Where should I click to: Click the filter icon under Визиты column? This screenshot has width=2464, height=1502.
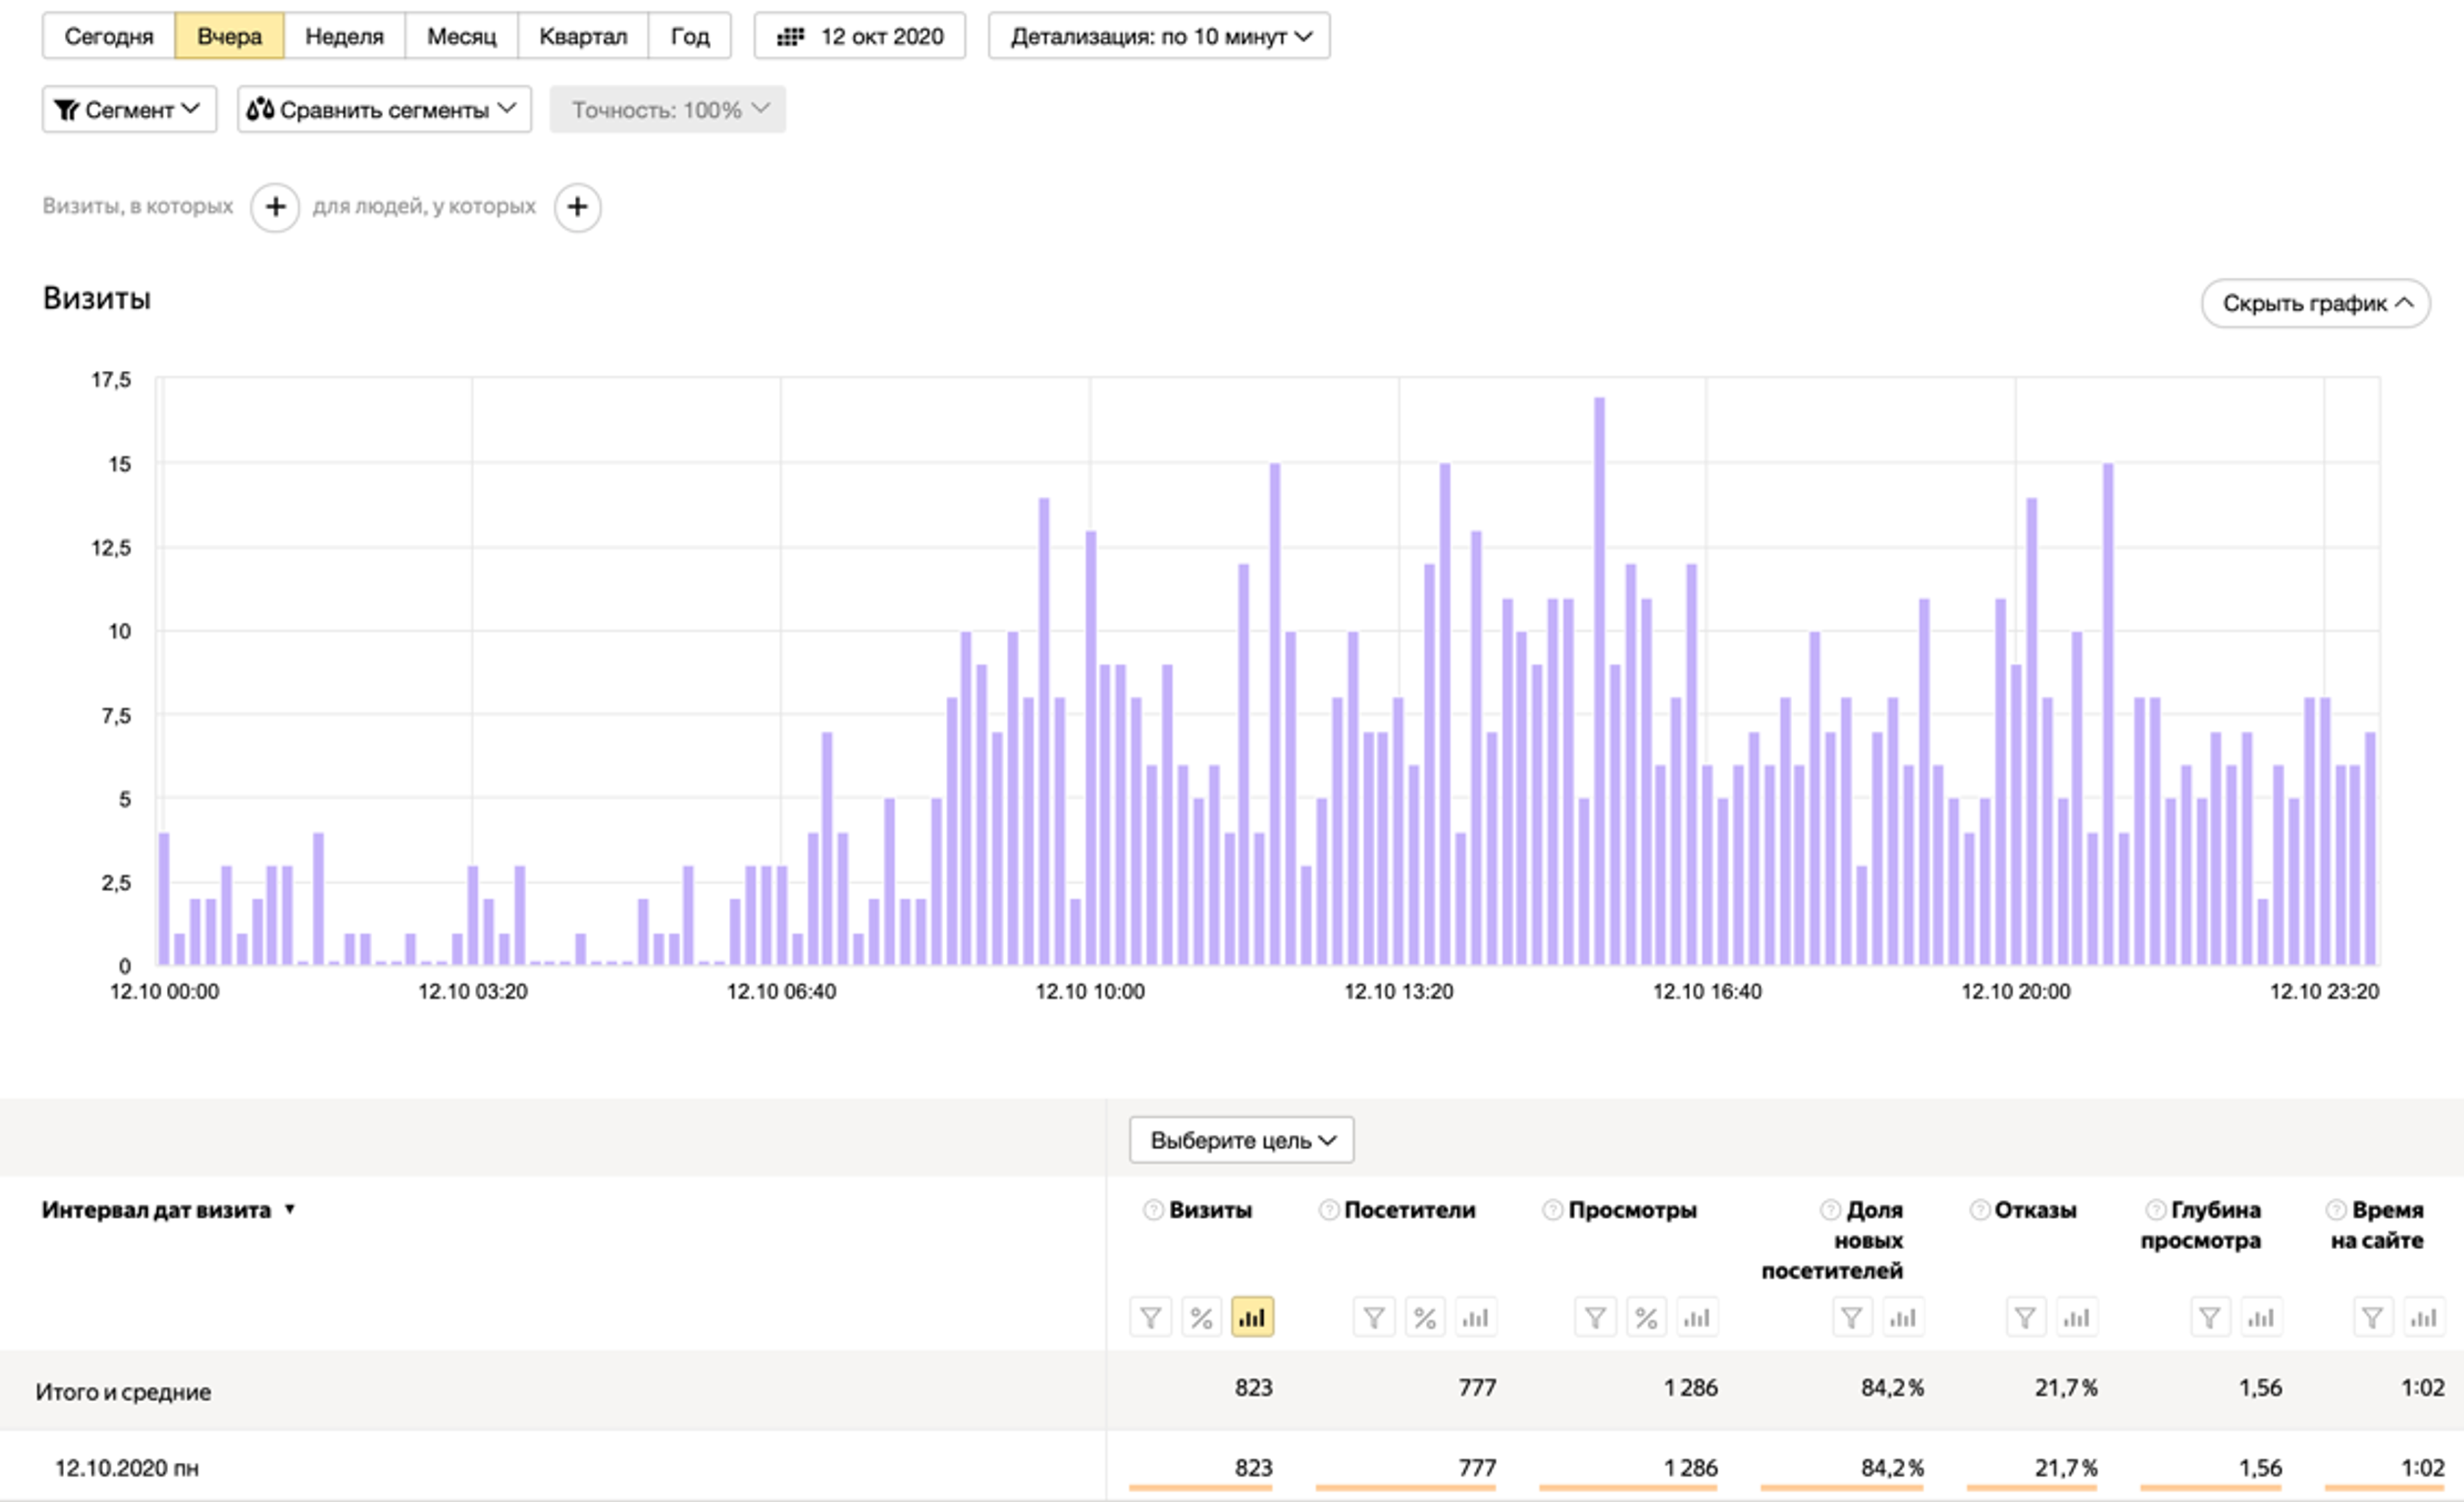point(1150,1318)
